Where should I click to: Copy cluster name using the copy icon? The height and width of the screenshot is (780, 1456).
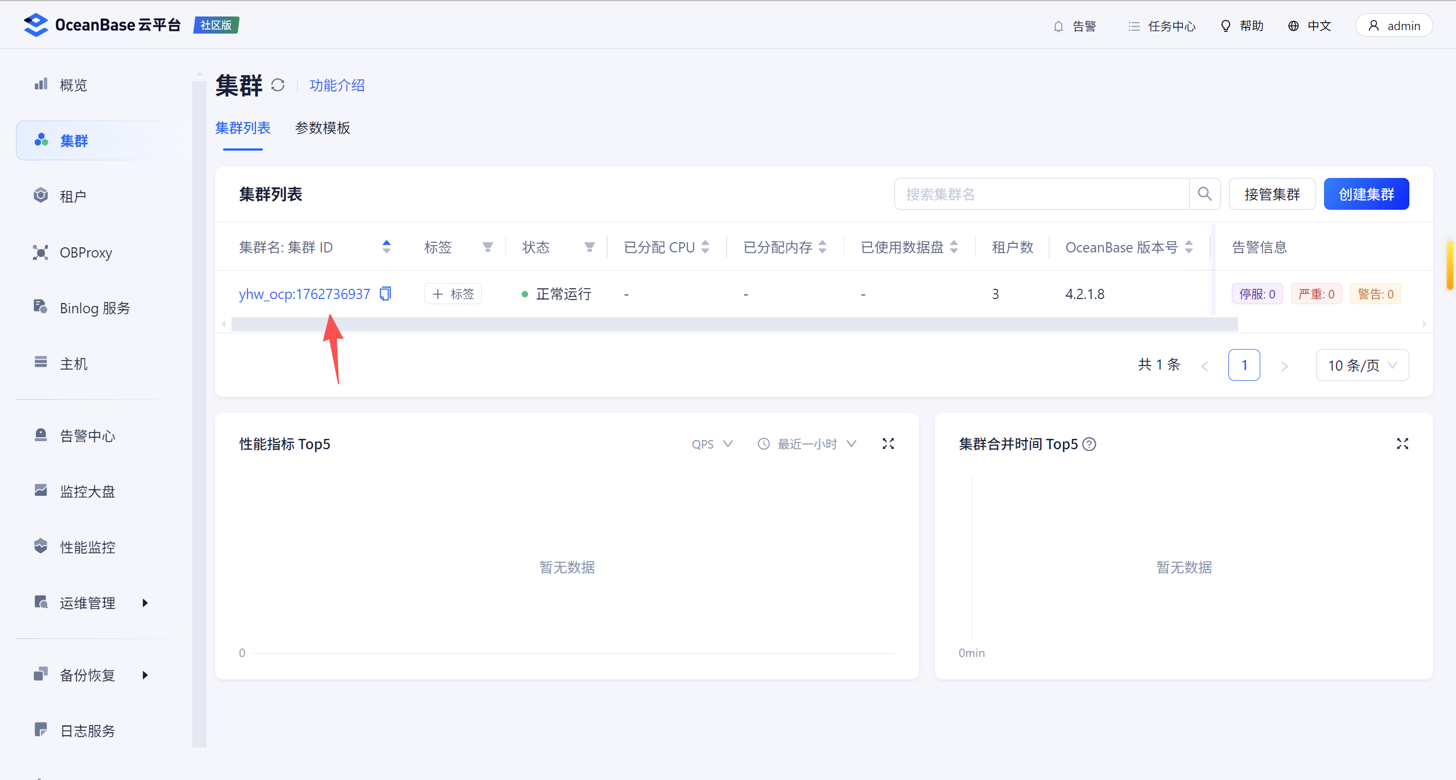tap(385, 293)
